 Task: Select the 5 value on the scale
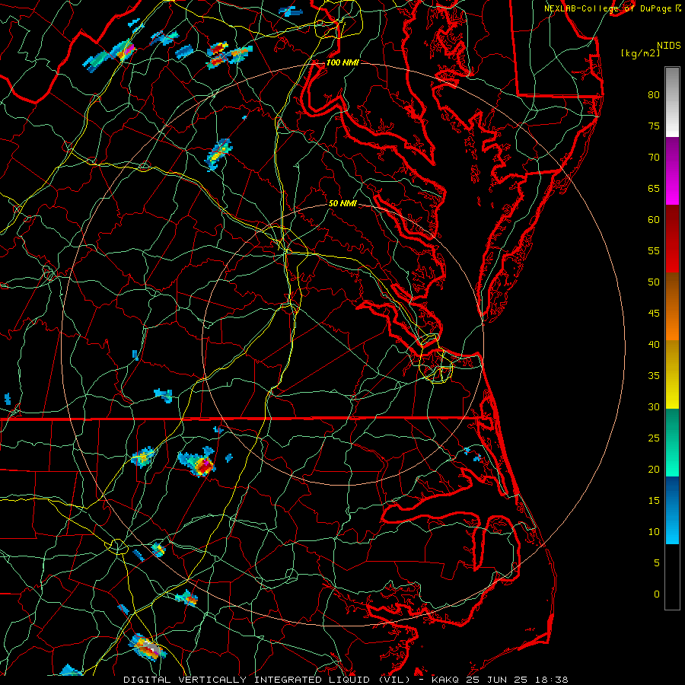tap(657, 563)
